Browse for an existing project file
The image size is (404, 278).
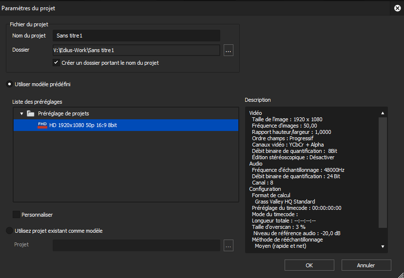(229, 245)
